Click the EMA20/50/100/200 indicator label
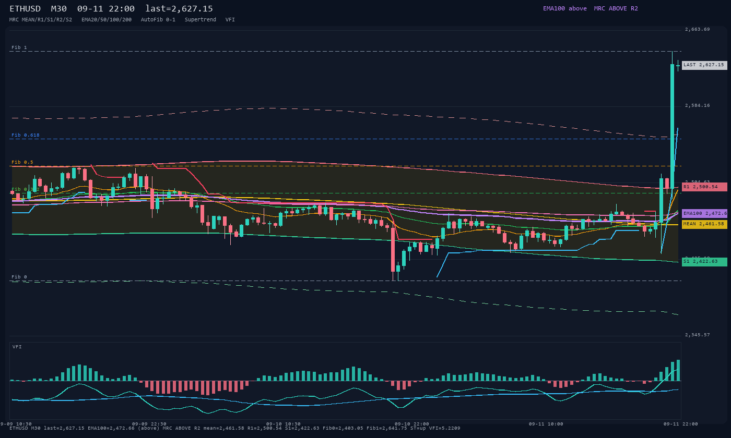The width and height of the screenshot is (731, 438). [107, 19]
